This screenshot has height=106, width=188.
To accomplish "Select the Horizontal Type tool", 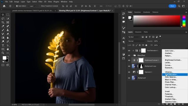I will 3,45.
